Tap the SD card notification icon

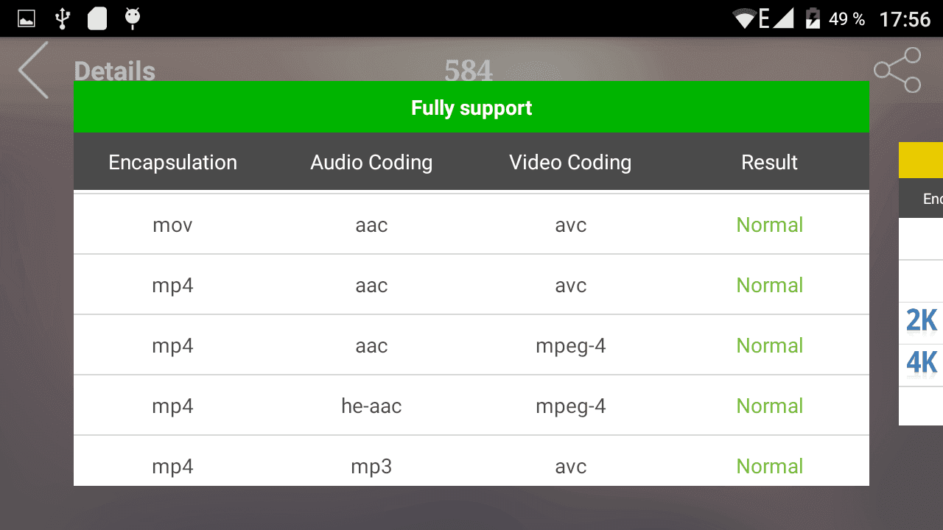pyautogui.click(x=97, y=18)
